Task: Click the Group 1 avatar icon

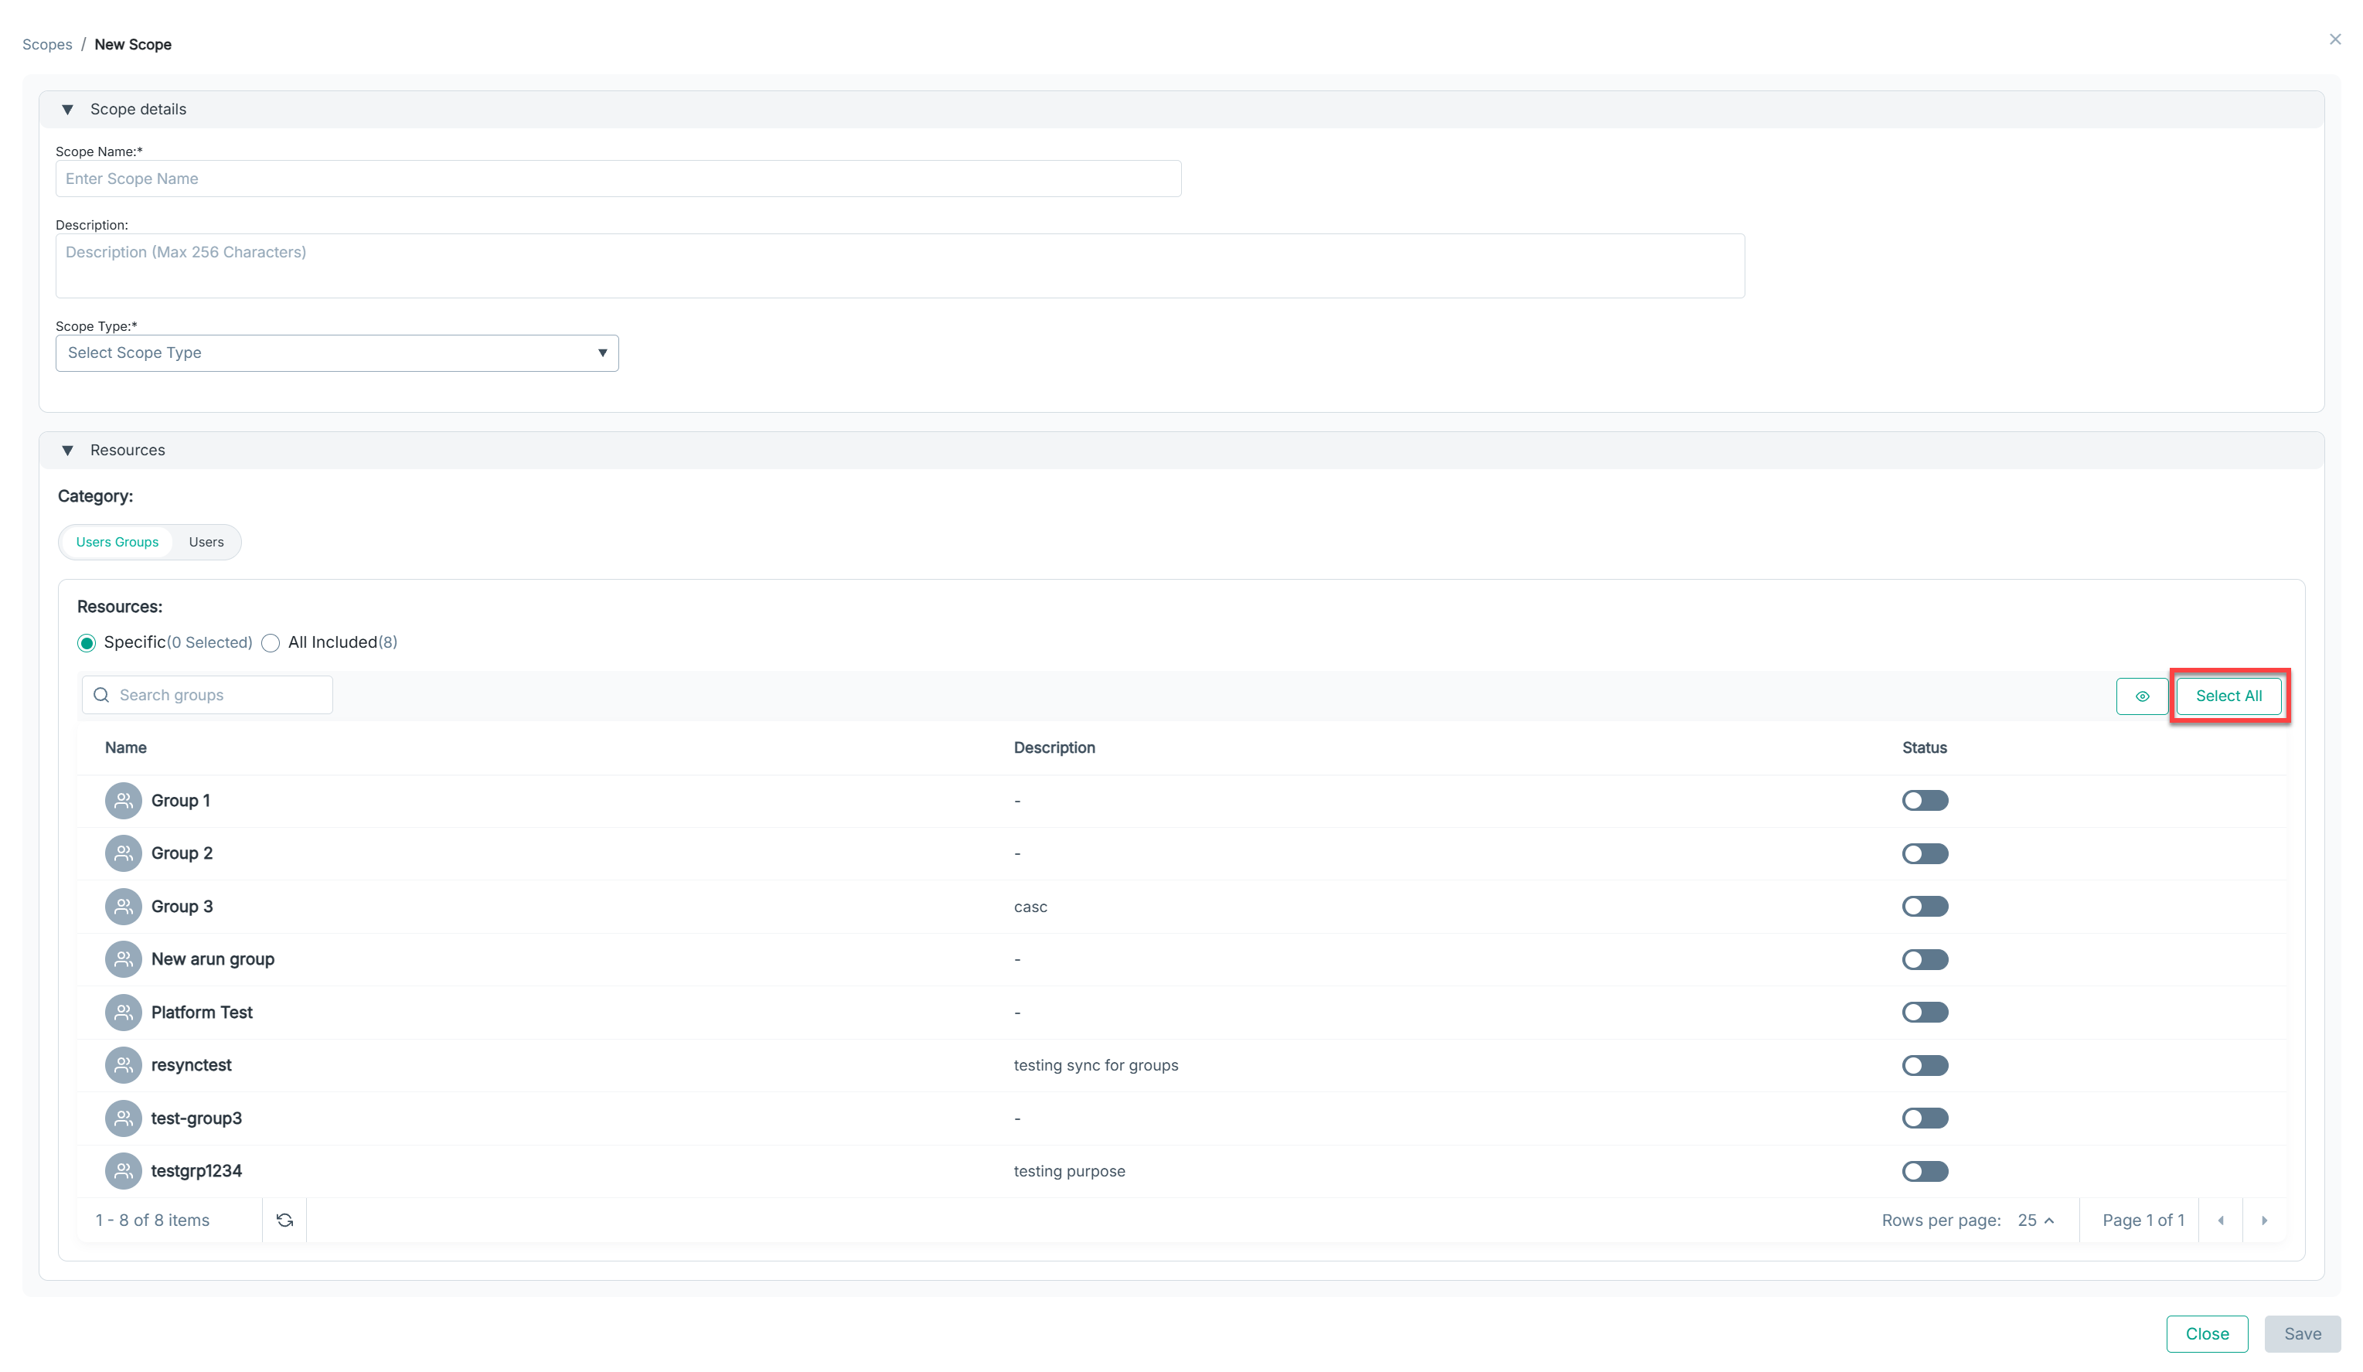Action: (123, 801)
